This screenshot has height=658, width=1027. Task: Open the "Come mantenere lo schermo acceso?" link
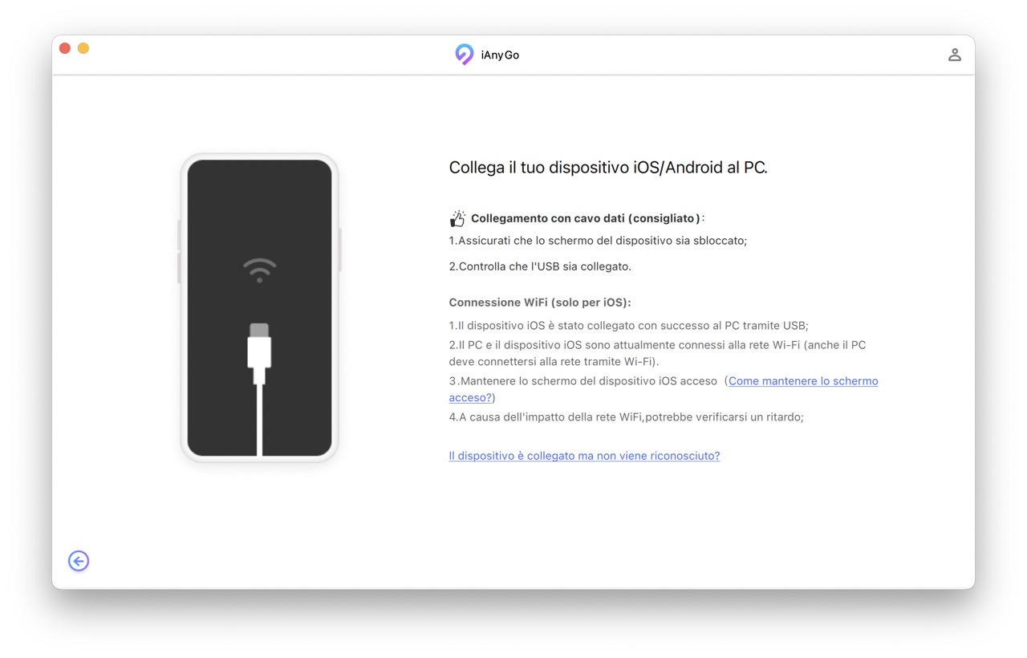point(802,381)
